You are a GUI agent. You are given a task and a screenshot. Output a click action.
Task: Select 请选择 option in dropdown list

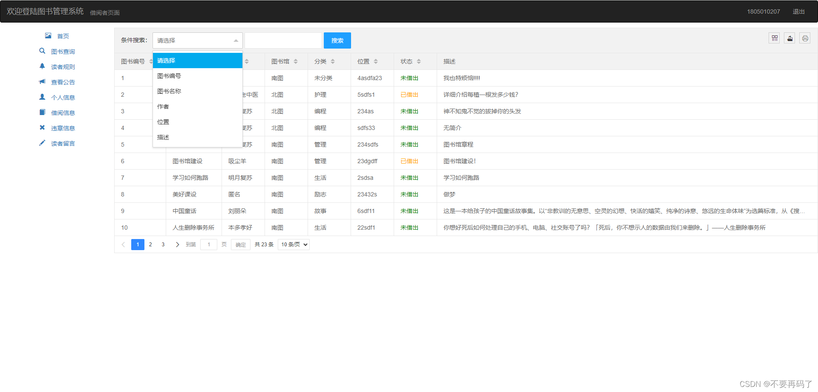pyautogui.click(x=198, y=61)
